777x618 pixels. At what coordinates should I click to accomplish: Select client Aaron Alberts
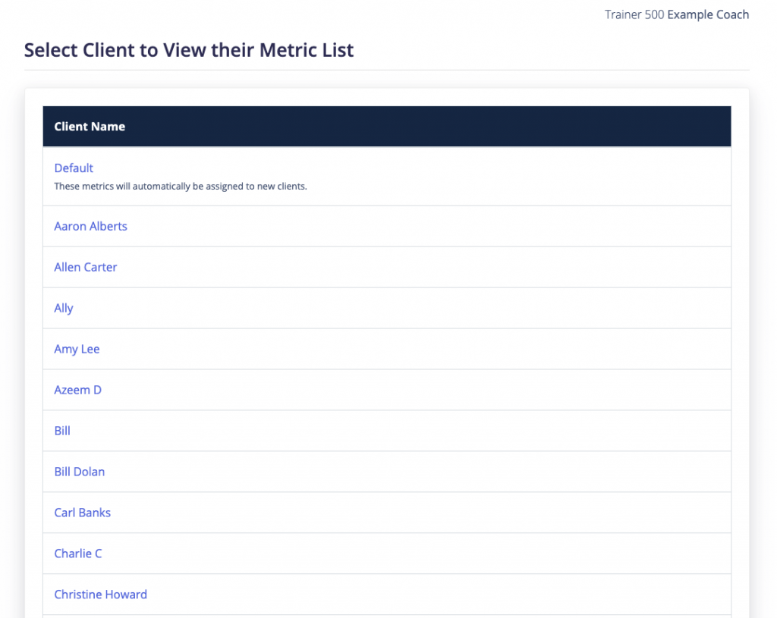pyautogui.click(x=91, y=226)
